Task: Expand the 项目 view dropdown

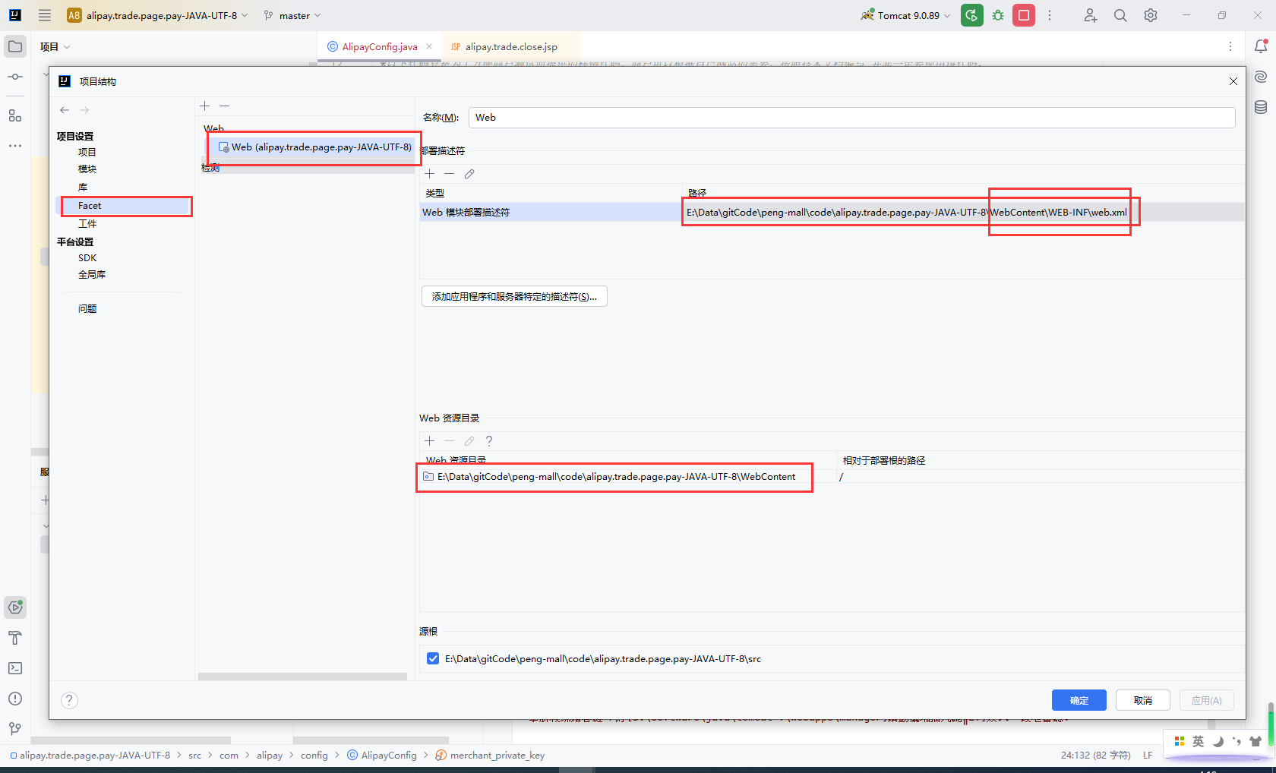Action: click(x=55, y=46)
